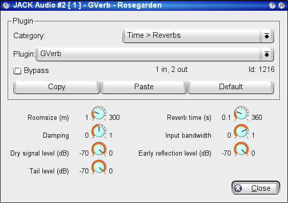Click the Close button with the X icon
The image size is (288, 203).
coord(256,188)
